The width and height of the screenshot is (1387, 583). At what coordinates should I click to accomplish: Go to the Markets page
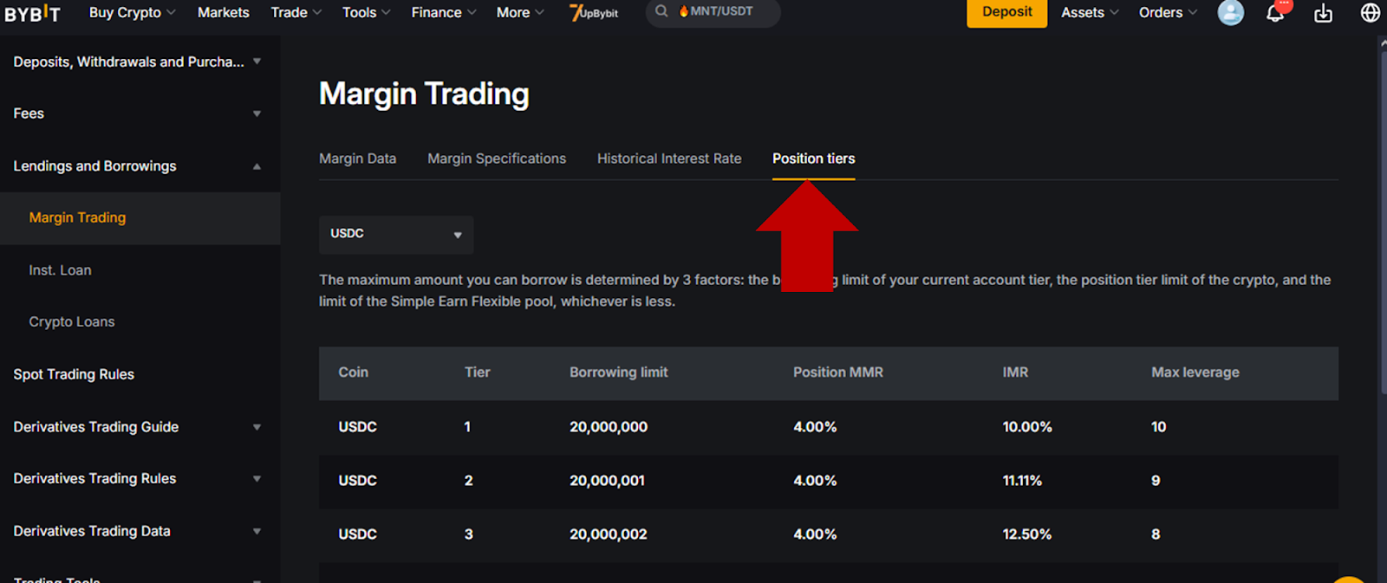coord(223,12)
